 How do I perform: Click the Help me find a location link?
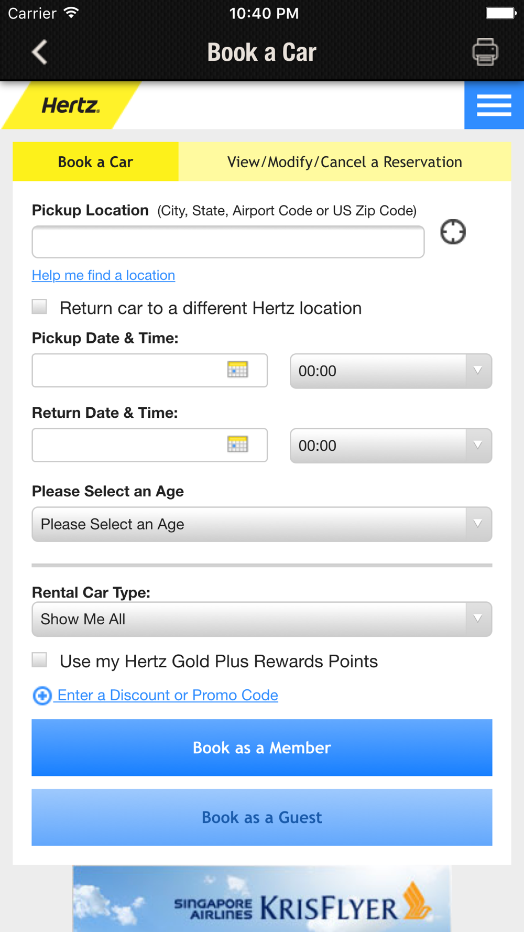click(x=103, y=275)
